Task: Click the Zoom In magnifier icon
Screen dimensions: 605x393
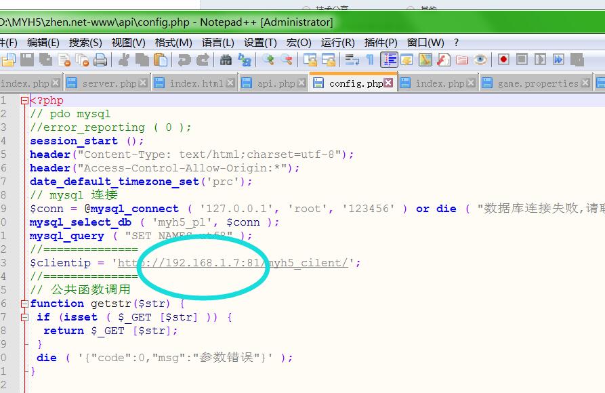Action: pos(269,60)
